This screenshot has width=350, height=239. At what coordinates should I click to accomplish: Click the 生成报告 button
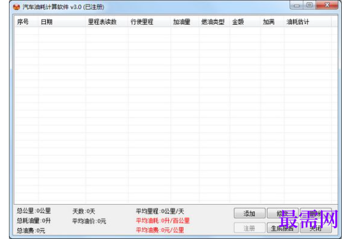283,228
